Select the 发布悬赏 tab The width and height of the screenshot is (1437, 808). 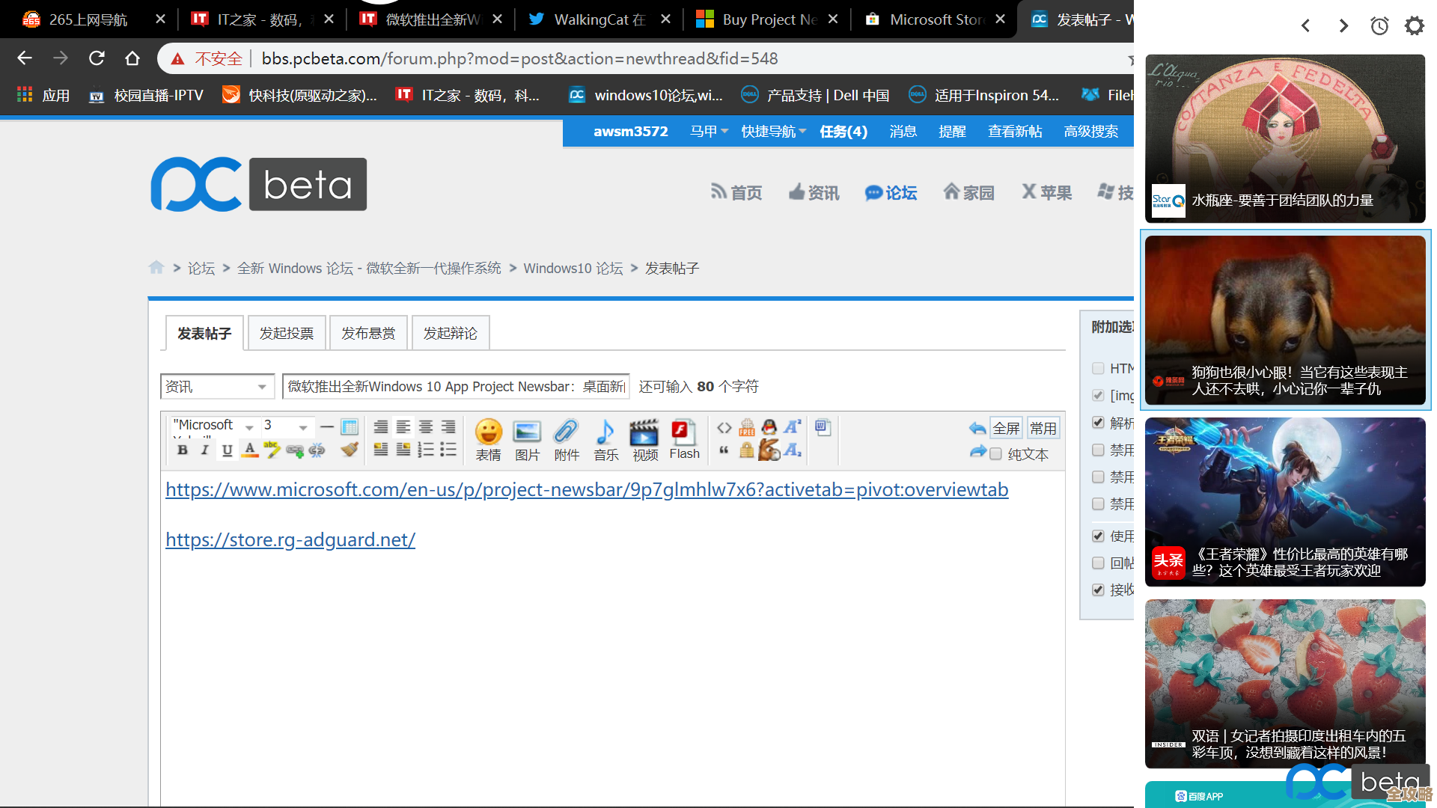click(x=368, y=332)
